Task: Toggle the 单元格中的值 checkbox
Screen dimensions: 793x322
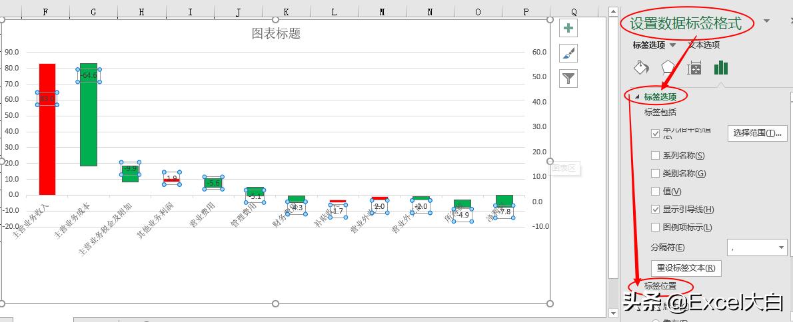Action: click(x=656, y=133)
